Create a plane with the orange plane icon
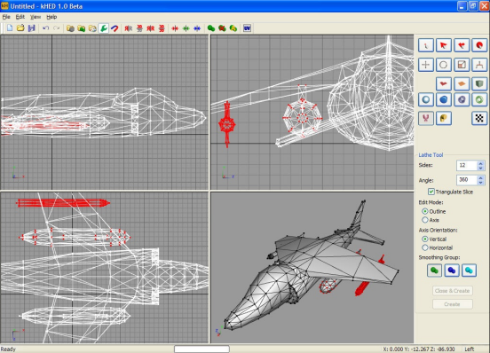 coord(462,83)
